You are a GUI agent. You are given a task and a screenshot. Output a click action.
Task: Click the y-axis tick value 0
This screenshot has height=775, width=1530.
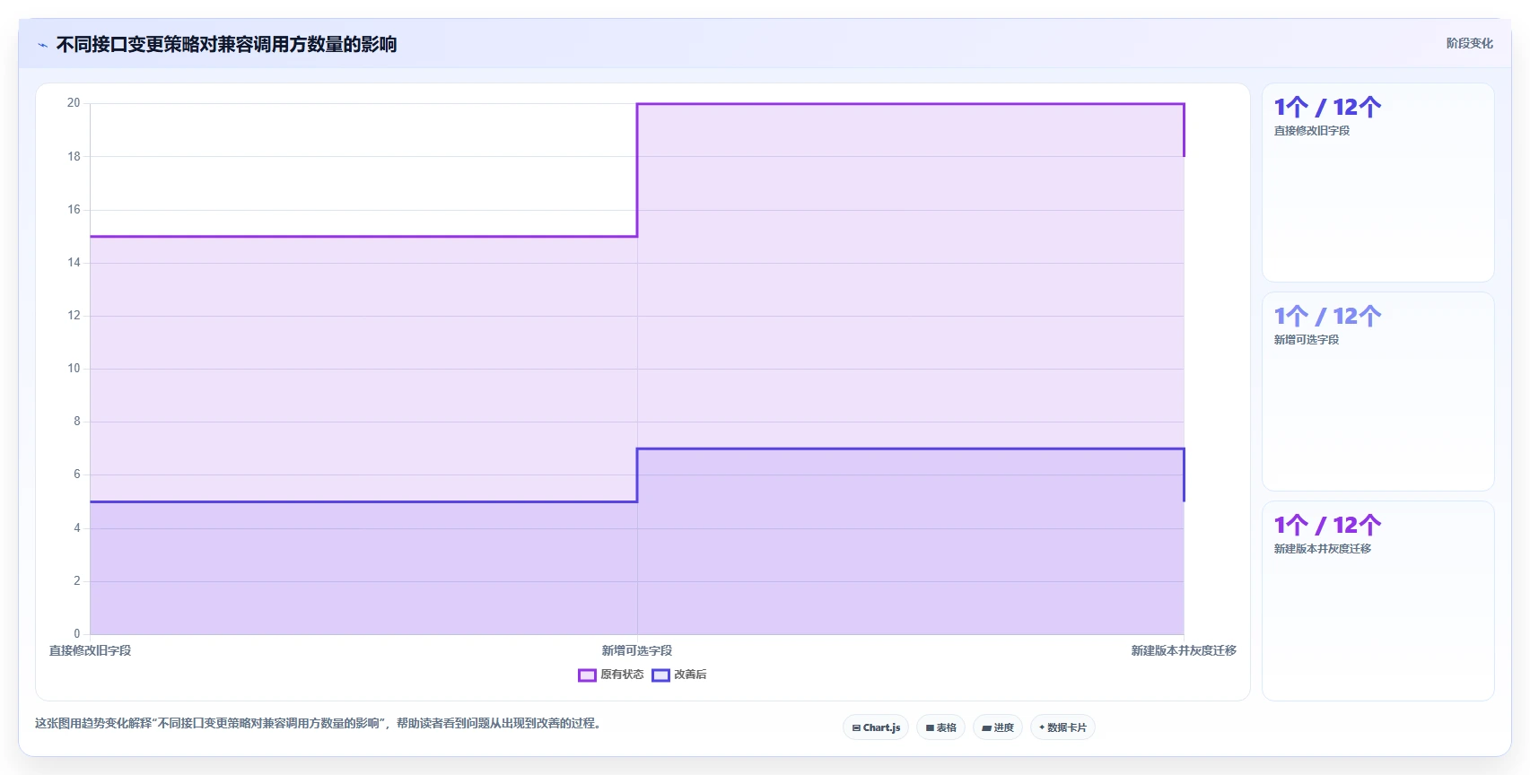click(77, 633)
